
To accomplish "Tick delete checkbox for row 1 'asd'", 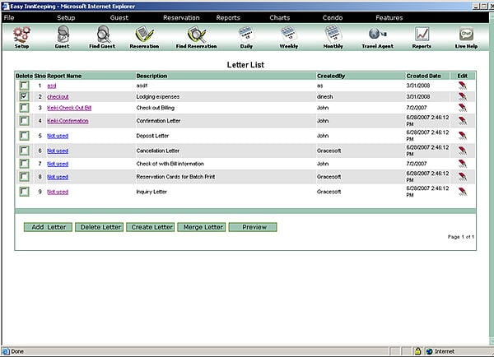I will tap(24, 86).
